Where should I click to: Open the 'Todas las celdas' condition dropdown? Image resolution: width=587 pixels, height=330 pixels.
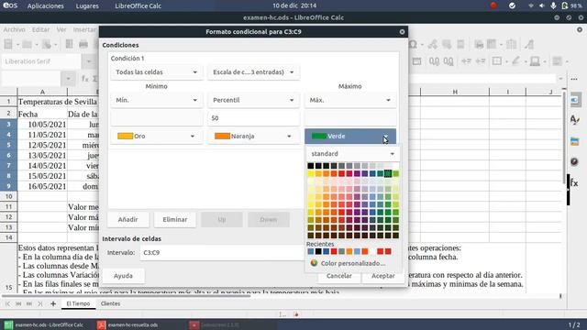pos(157,72)
